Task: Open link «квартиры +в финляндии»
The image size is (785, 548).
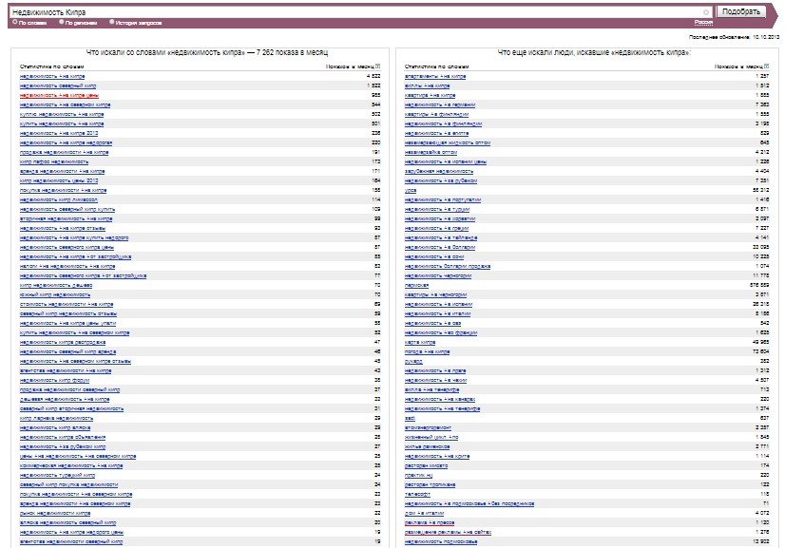Action: click(436, 115)
